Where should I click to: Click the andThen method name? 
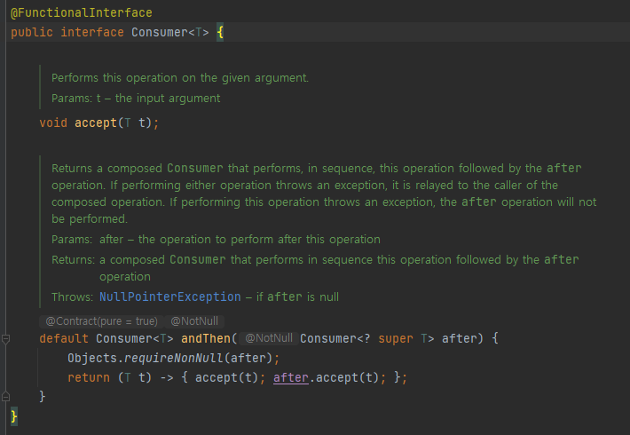tap(206, 338)
